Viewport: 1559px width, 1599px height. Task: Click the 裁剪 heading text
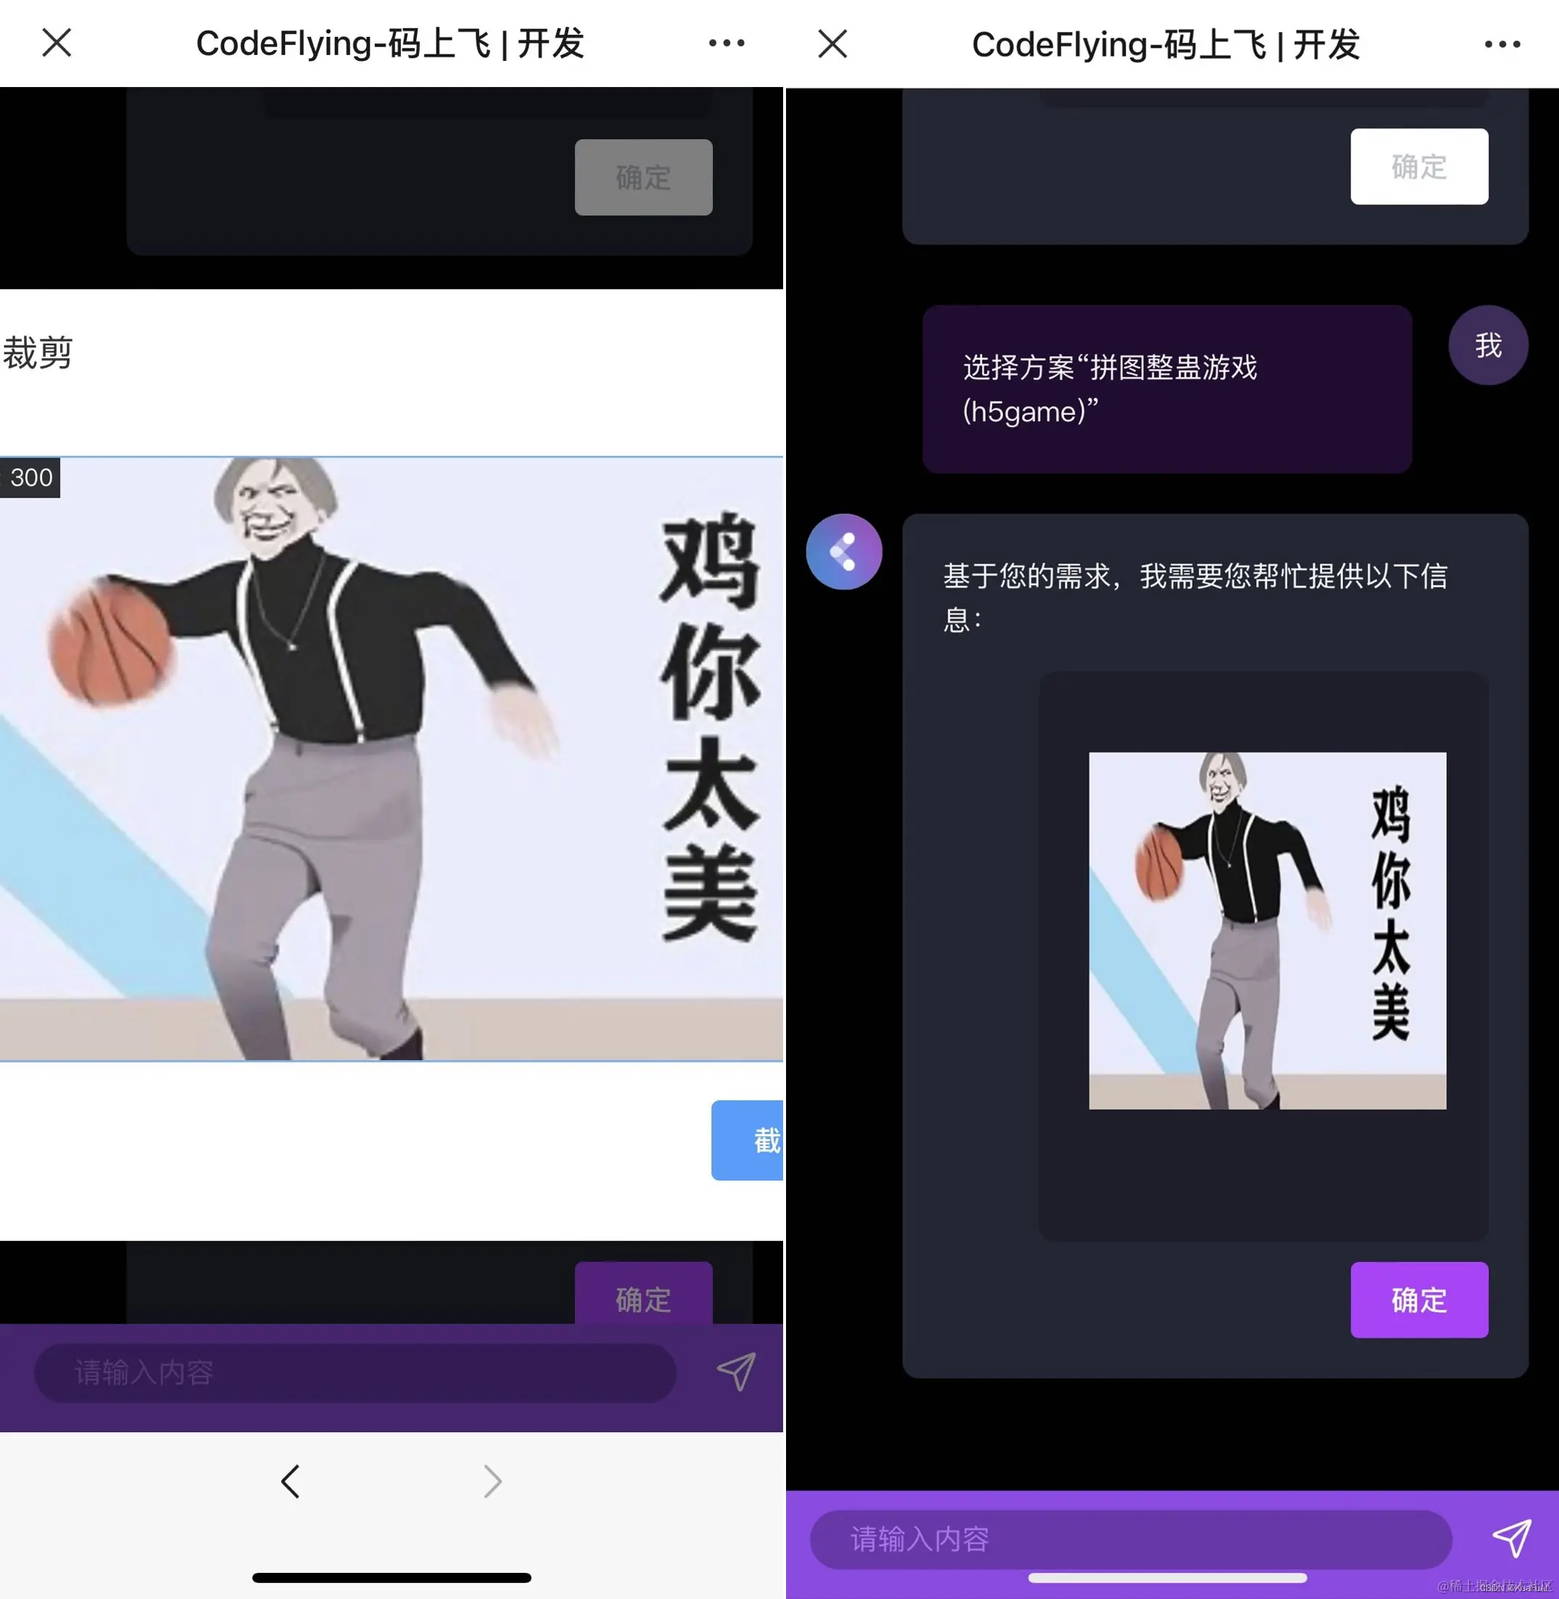(38, 353)
